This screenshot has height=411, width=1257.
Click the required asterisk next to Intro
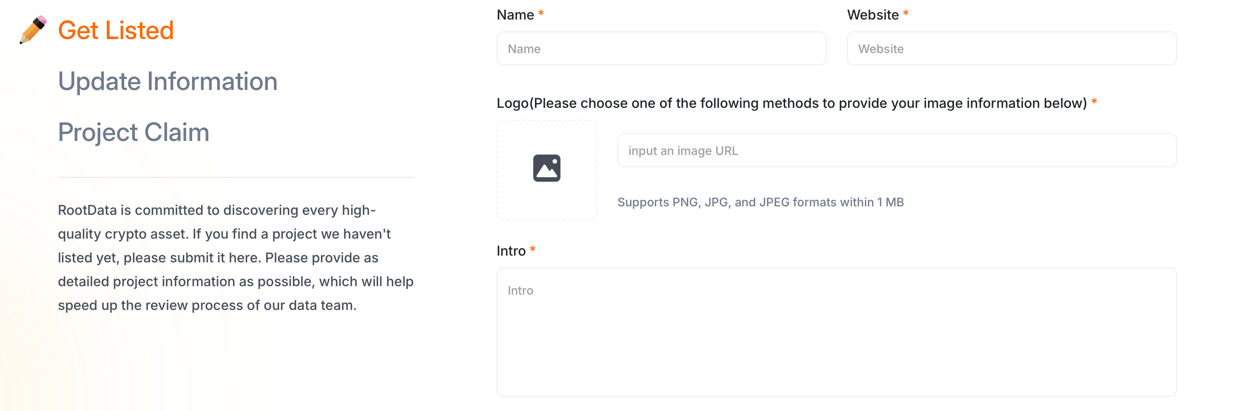click(x=532, y=249)
